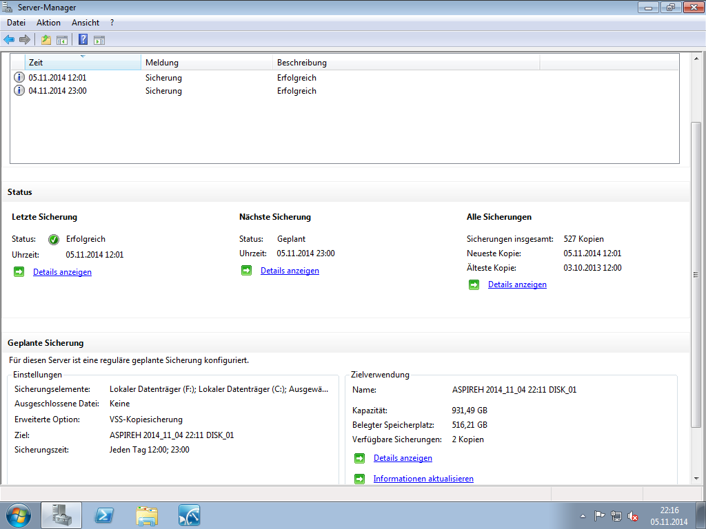Click the blue Back arrow in toolbar
Screen dimensions: 706x529
coord(9,40)
